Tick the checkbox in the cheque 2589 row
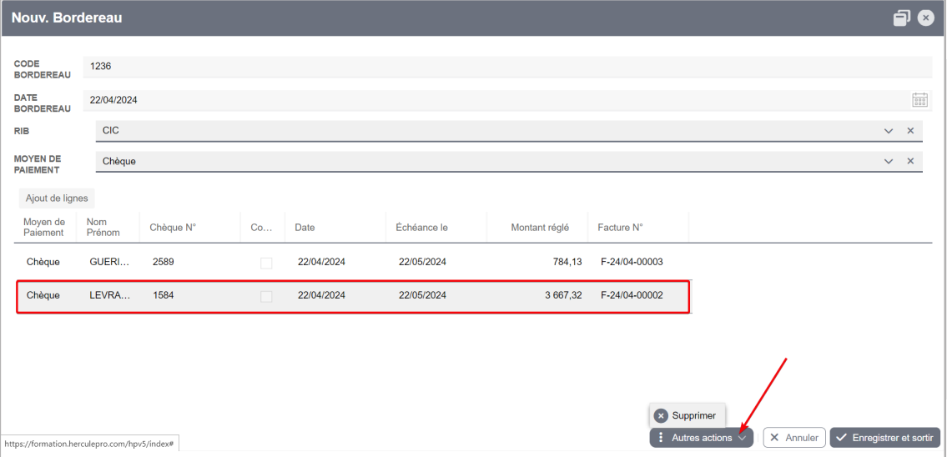The image size is (947, 457). (265, 263)
